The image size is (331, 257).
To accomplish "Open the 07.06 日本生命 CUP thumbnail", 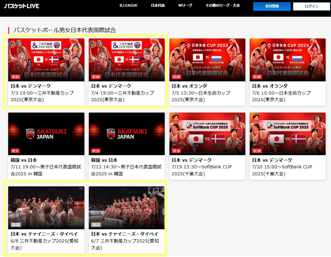I will (x=288, y=60).
